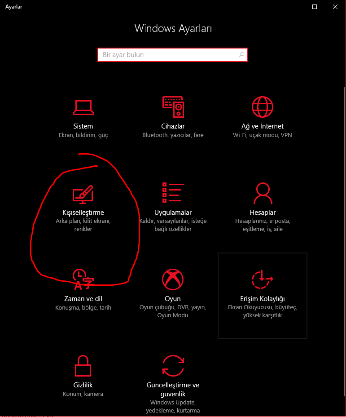Click 'Arka plan, kilit ekranı, renkler' description
The image size is (346, 417).
[83, 225]
